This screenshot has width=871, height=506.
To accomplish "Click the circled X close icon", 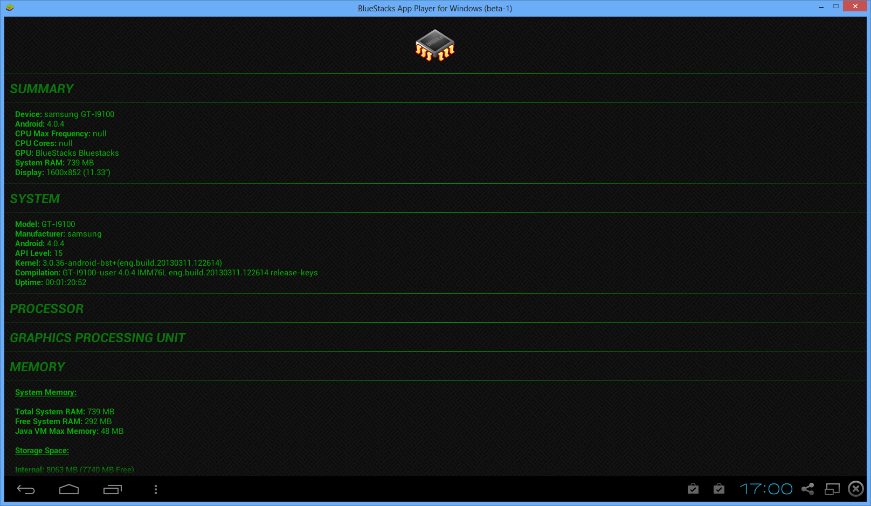I will pyautogui.click(x=856, y=489).
